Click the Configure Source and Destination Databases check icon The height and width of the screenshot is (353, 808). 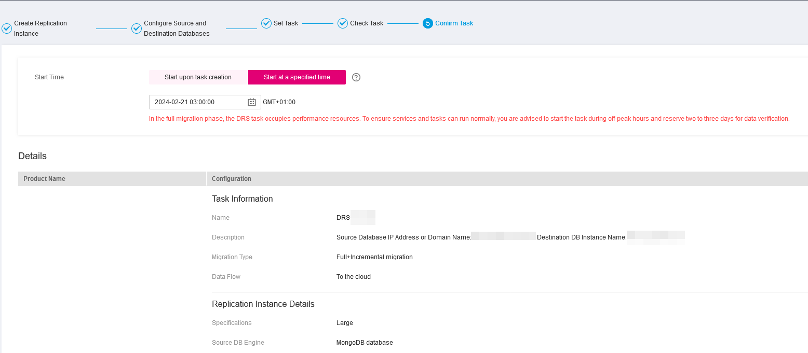[136, 28]
